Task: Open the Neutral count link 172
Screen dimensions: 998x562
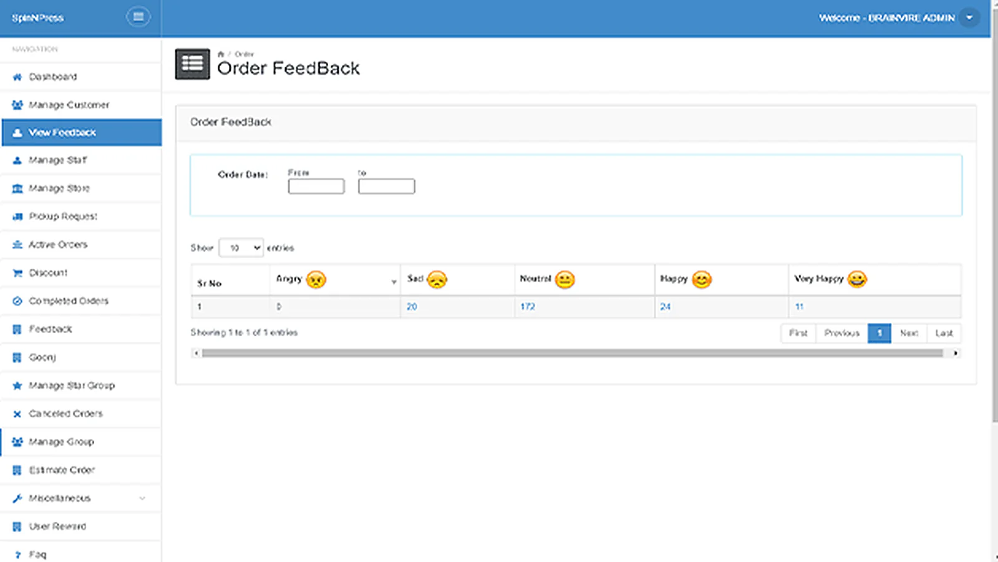Action: tap(528, 307)
